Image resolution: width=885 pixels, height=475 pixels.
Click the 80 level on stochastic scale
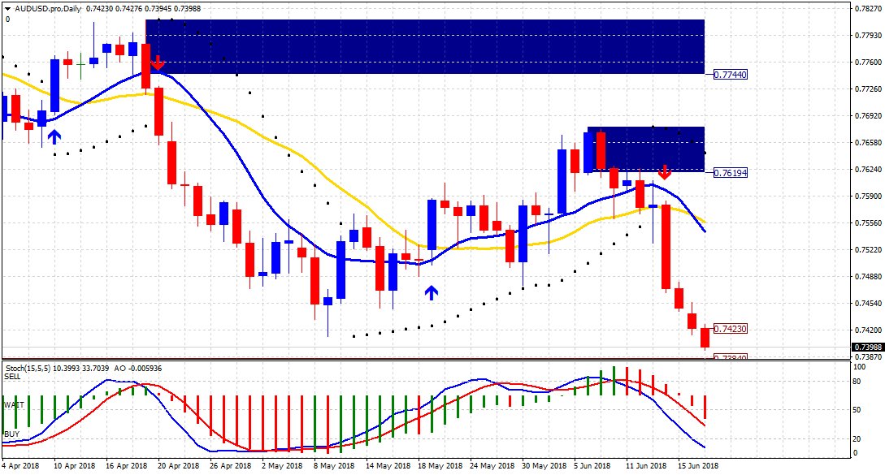pyautogui.click(x=857, y=382)
